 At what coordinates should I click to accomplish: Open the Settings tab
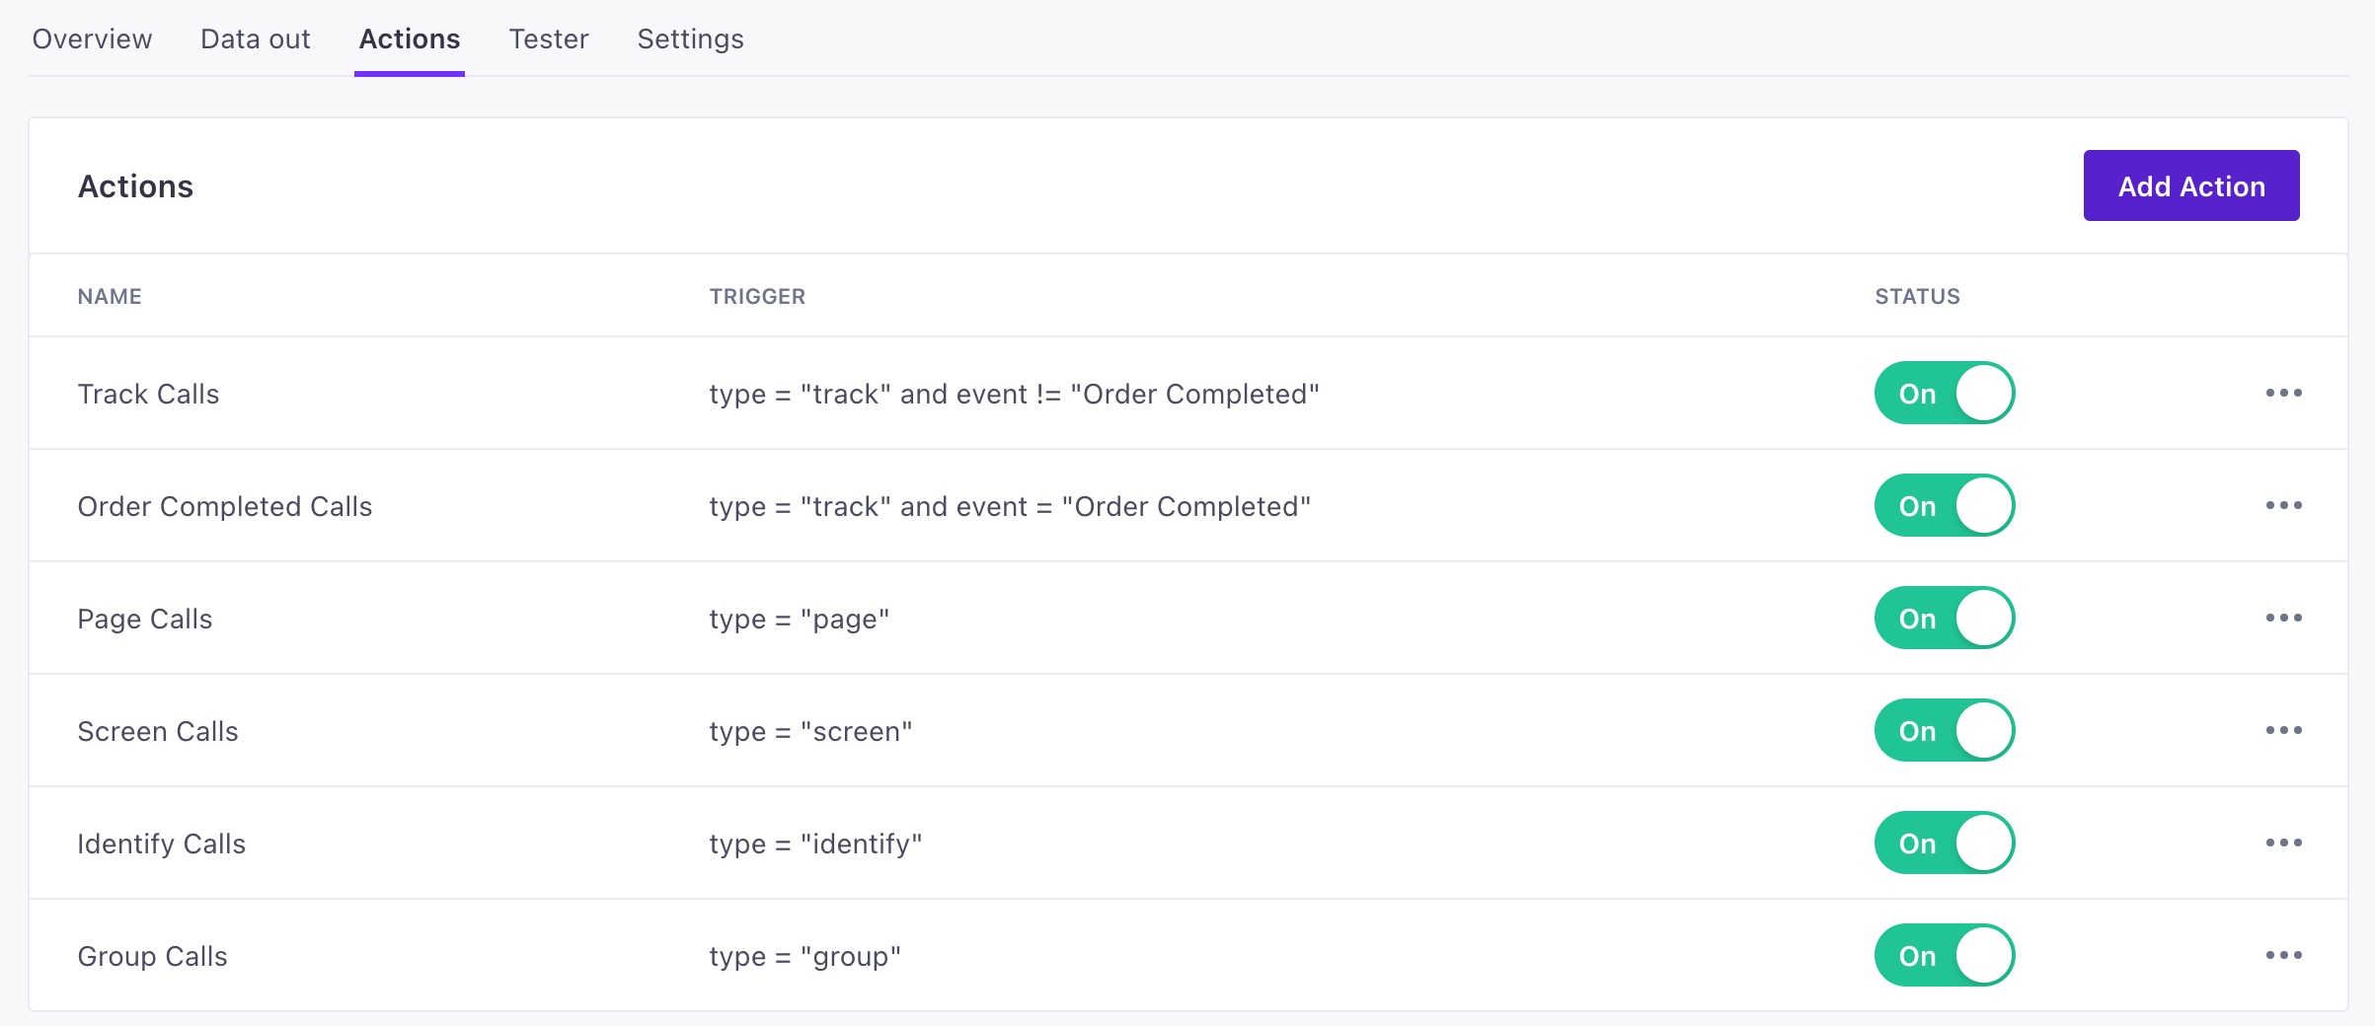[x=690, y=39]
